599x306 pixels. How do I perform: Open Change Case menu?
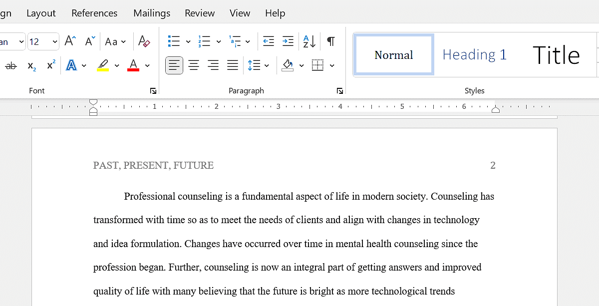tap(115, 41)
